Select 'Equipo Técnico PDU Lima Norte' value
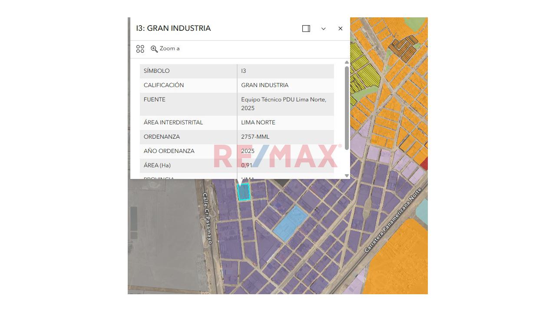 284,104
